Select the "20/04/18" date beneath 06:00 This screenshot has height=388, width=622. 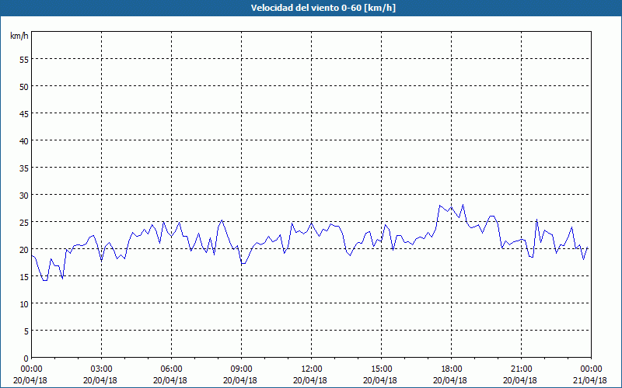pyautogui.click(x=170, y=380)
